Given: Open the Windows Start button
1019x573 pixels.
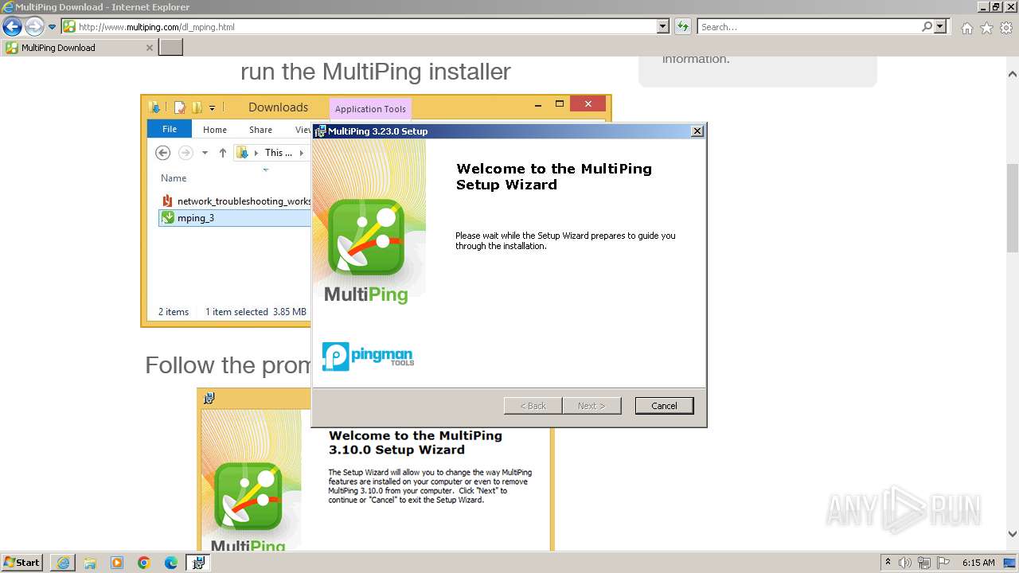Looking at the screenshot, I should (x=22, y=563).
